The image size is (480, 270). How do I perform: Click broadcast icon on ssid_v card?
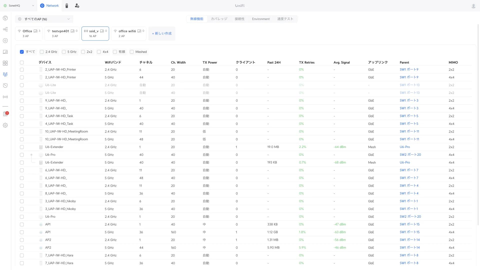click(x=86, y=31)
